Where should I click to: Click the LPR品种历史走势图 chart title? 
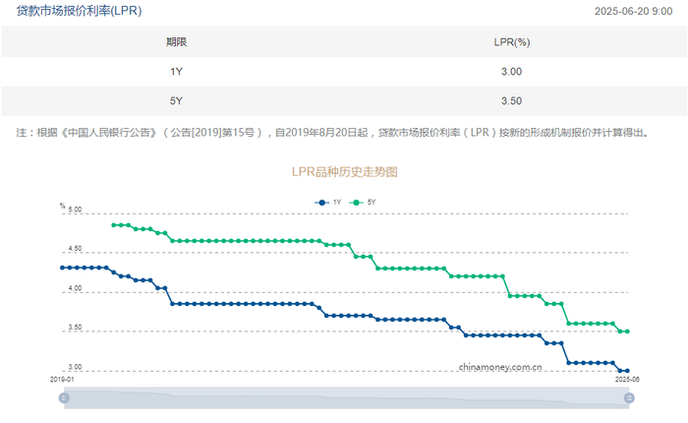pos(344,172)
